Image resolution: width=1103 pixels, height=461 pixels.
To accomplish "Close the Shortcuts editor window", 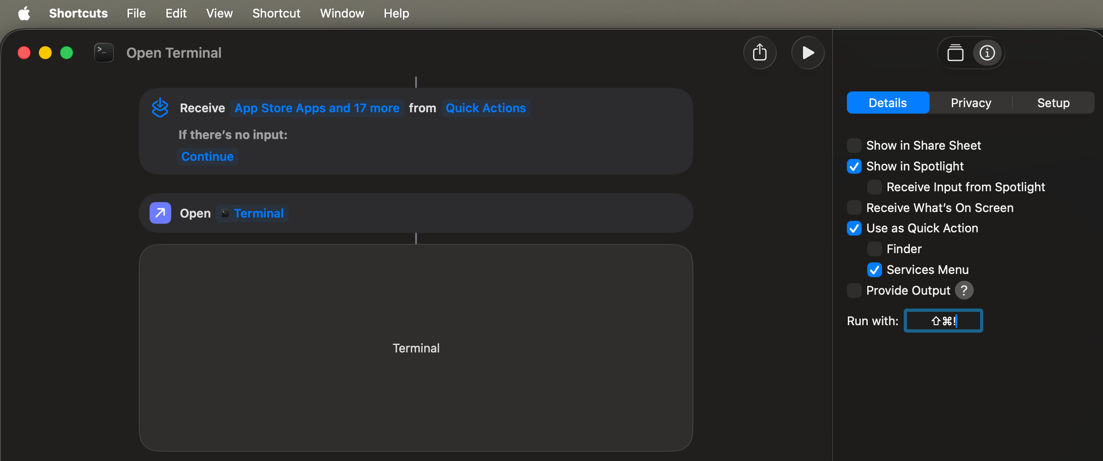I will tap(24, 53).
